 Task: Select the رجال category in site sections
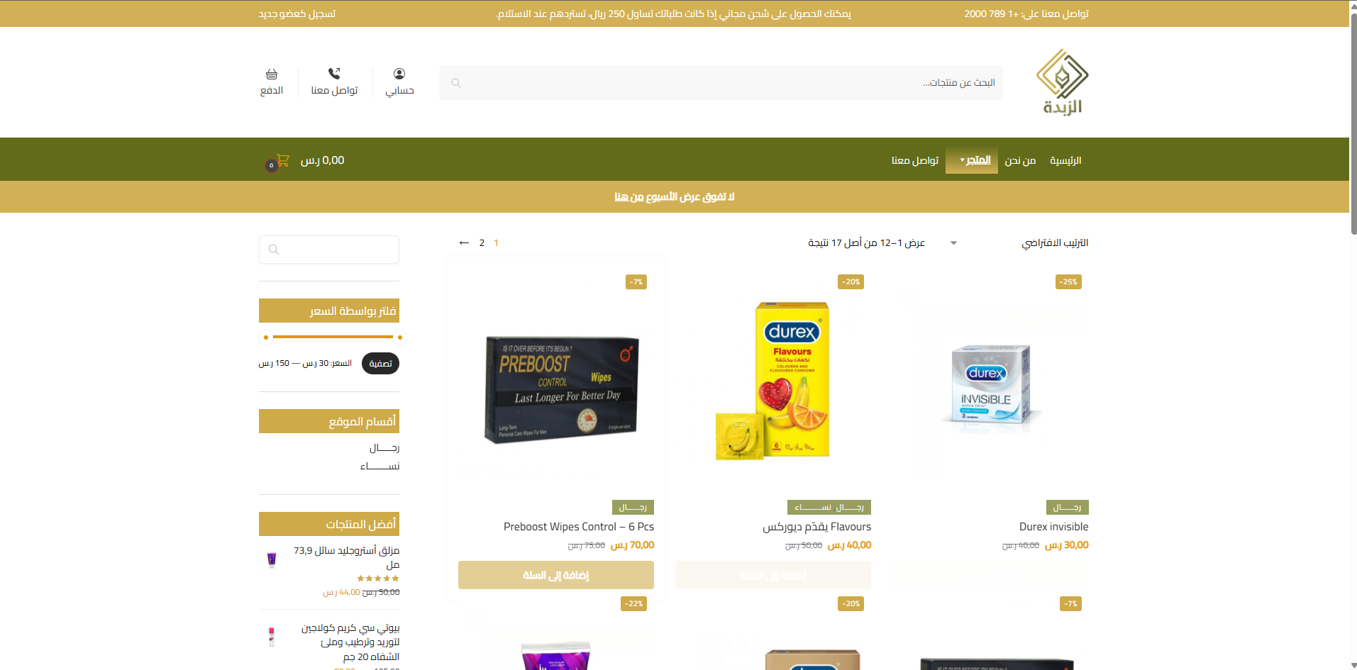tap(384, 448)
